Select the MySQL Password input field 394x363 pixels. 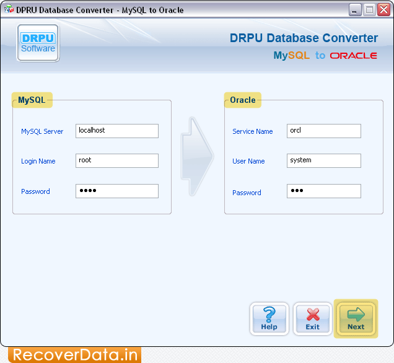click(117, 191)
